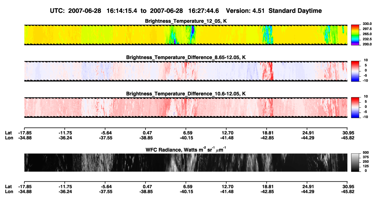Click the 'WFC Radiance' panel title

[x=186, y=150]
